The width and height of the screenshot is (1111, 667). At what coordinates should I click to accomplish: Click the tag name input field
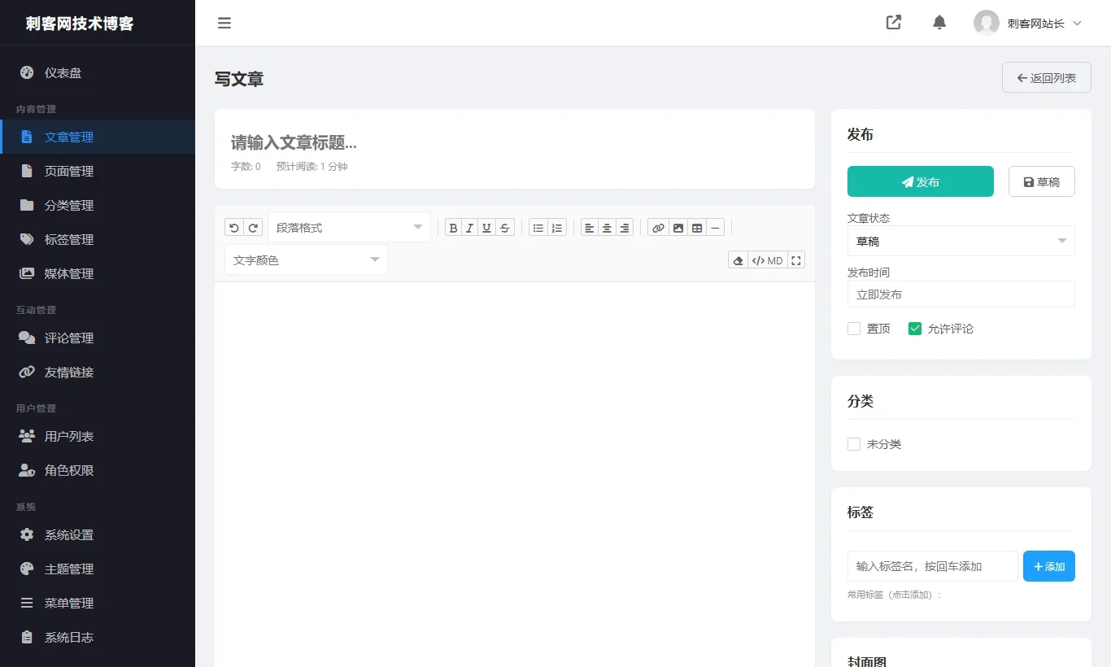tap(932, 566)
